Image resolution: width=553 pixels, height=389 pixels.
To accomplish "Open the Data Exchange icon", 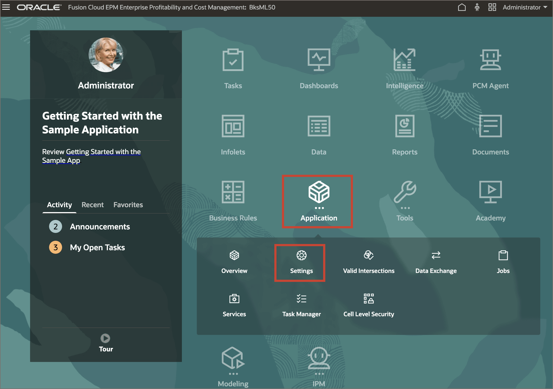I will coord(435,255).
